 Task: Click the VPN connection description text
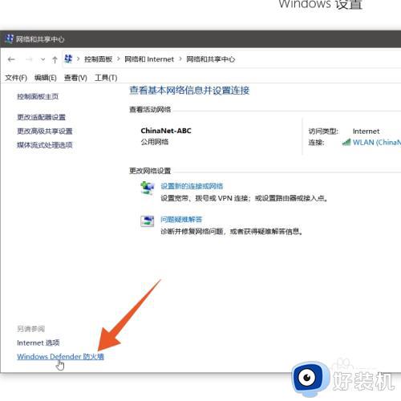point(244,198)
